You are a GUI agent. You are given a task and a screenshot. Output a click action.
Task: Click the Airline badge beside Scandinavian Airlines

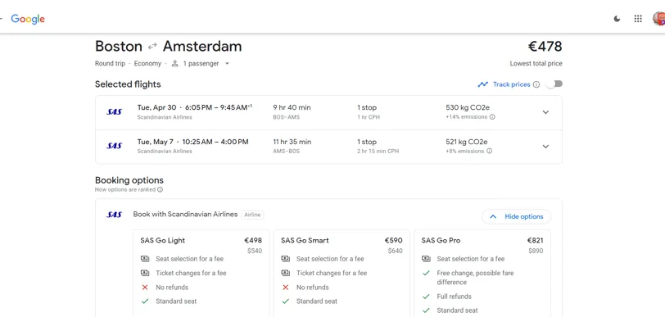[252, 215]
